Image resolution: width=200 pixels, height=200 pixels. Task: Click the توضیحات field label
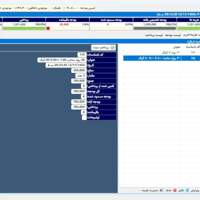point(101,117)
